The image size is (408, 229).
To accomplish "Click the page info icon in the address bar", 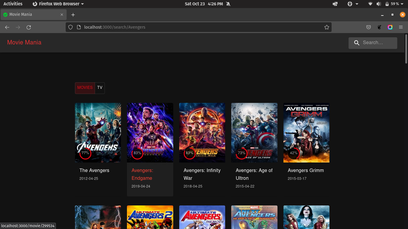I will [79, 27].
